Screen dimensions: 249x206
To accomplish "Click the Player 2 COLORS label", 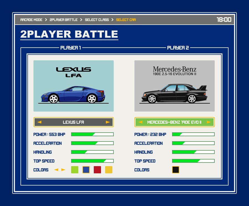I will [142, 170].
